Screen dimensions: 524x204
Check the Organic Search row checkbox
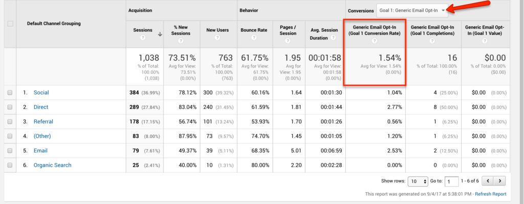pos(10,165)
